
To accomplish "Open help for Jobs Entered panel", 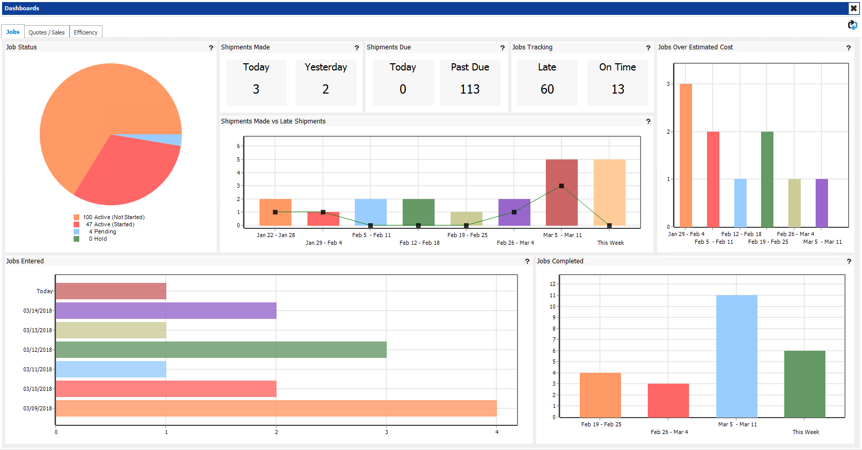I will pyautogui.click(x=527, y=262).
